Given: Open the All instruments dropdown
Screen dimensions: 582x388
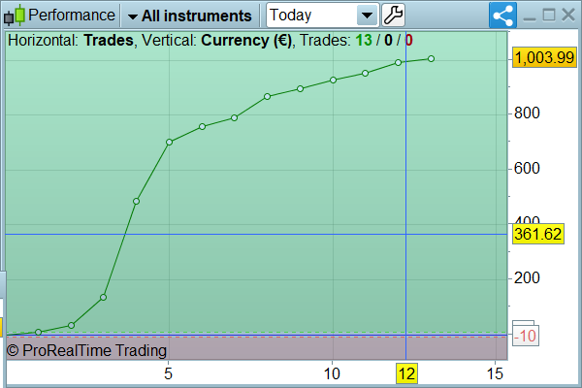Looking at the screenshot, I should tap(189, 16).
